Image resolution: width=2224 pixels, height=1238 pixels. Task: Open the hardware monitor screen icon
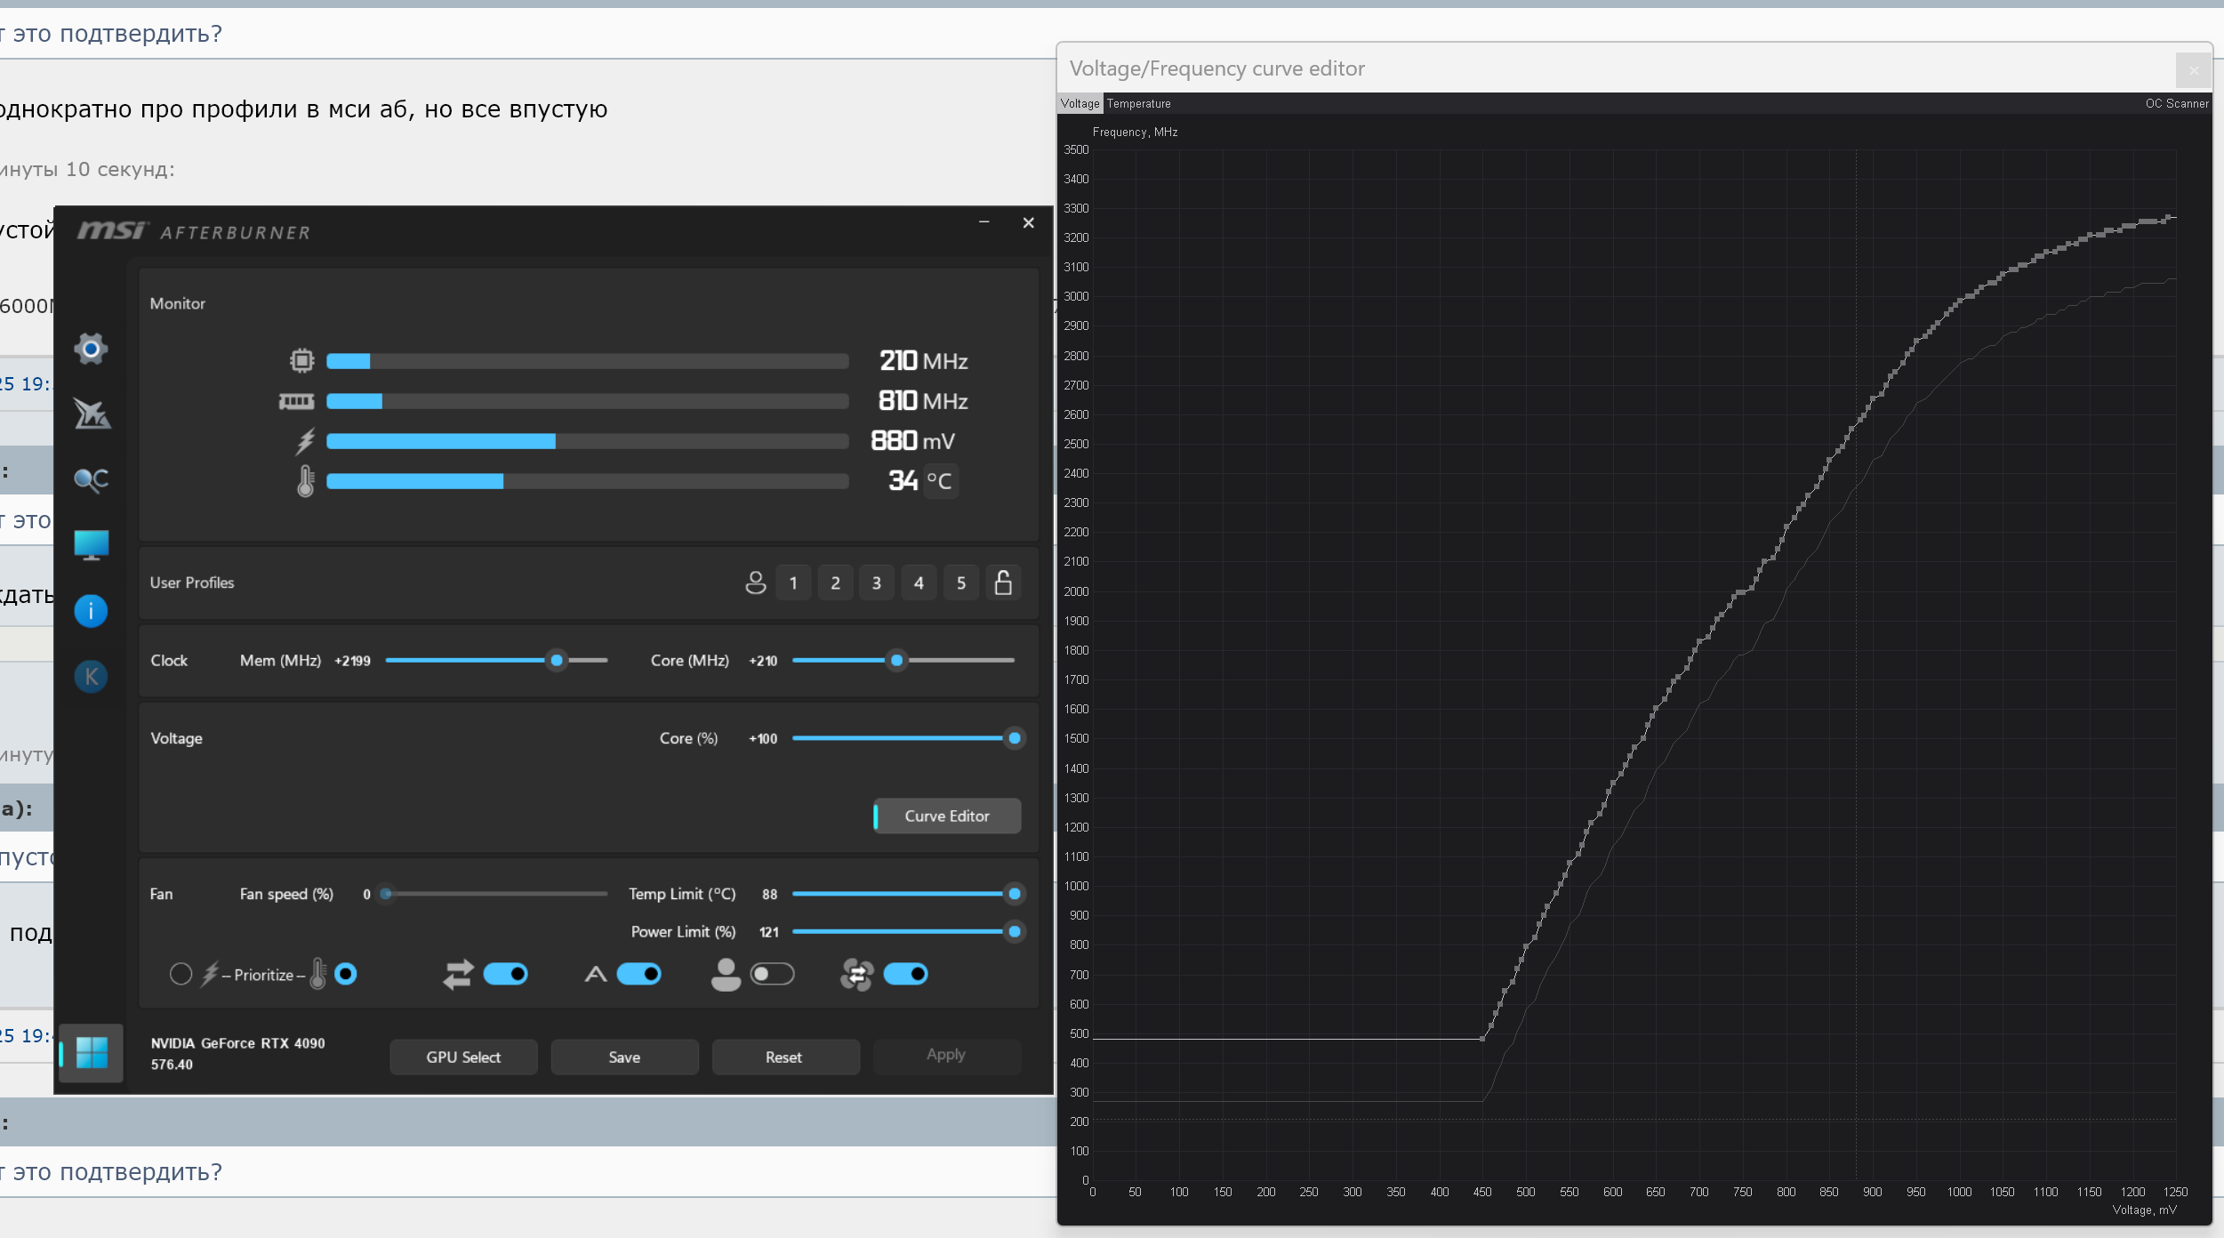tap(91, 544)
